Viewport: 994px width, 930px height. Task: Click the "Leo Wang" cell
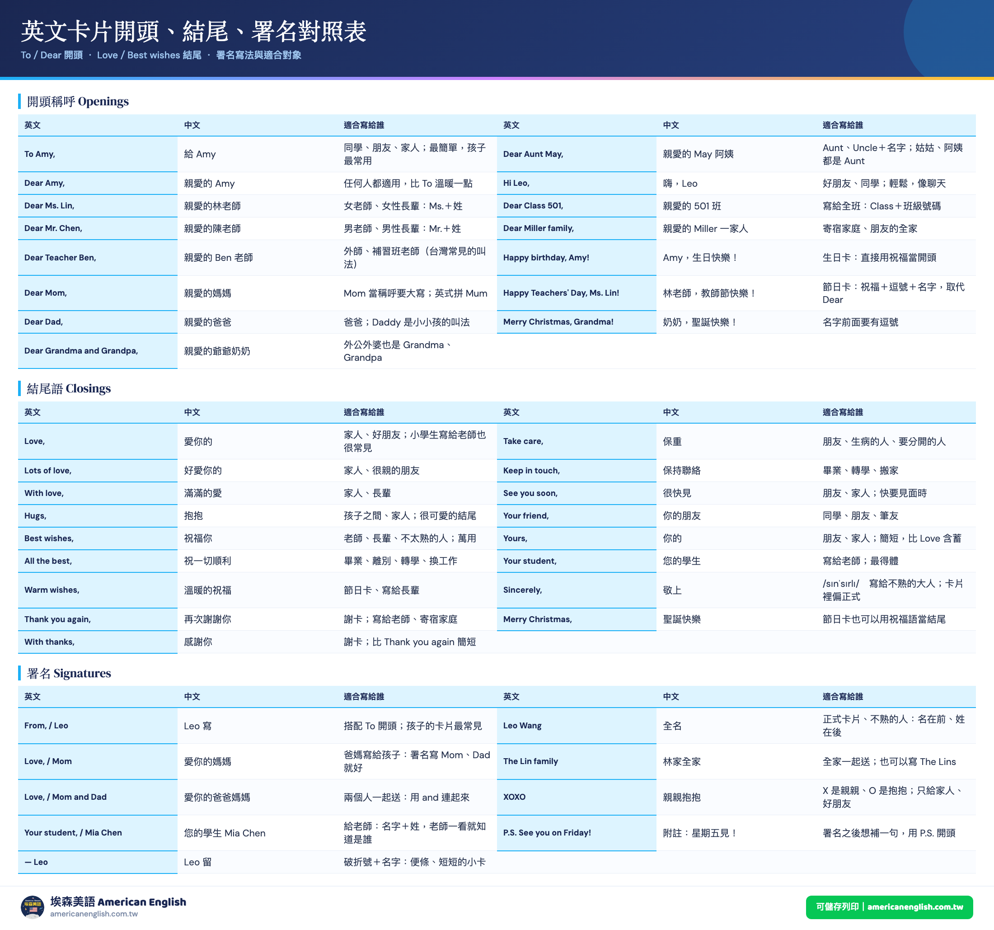(x=577, y=725)
